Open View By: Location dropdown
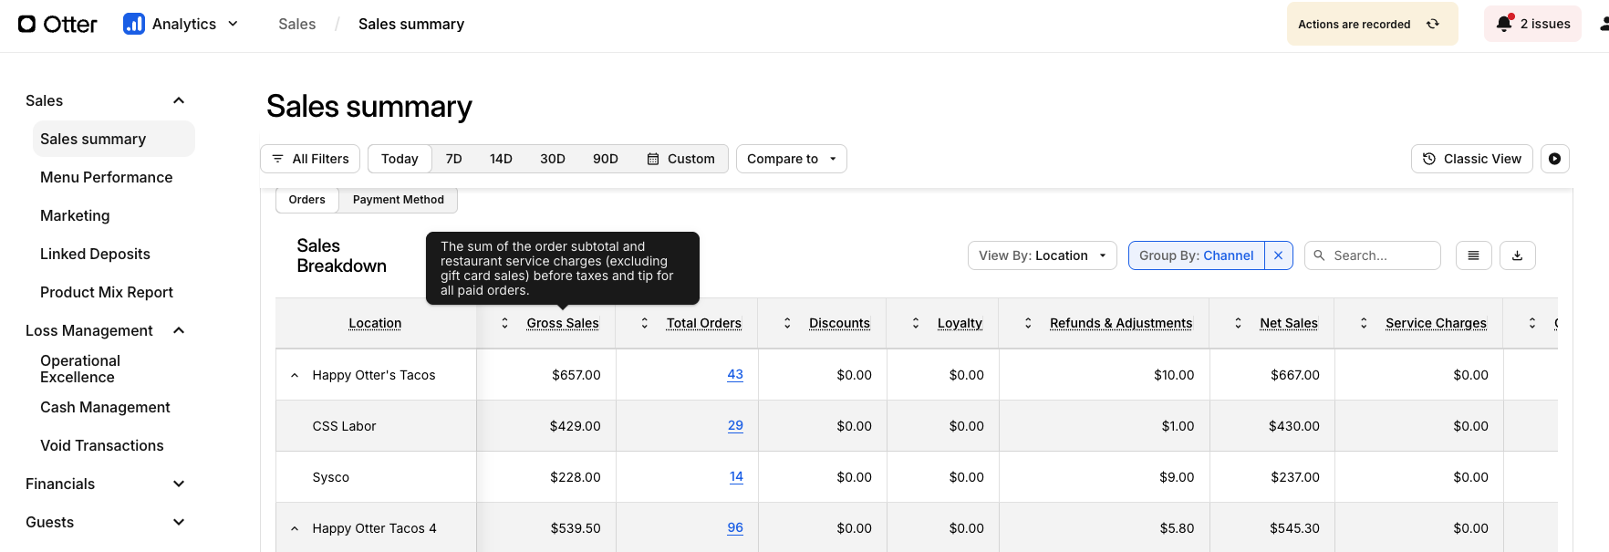The height and width of the screenshot is (552, 1609). pyautogui.click(x=1043, y=255)
